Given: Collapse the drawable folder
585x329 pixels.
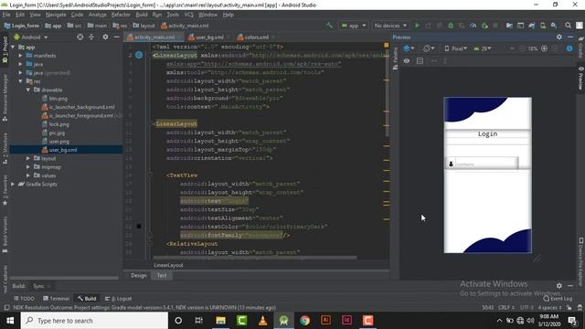Looking at the screenshot, I should [28, 90].
